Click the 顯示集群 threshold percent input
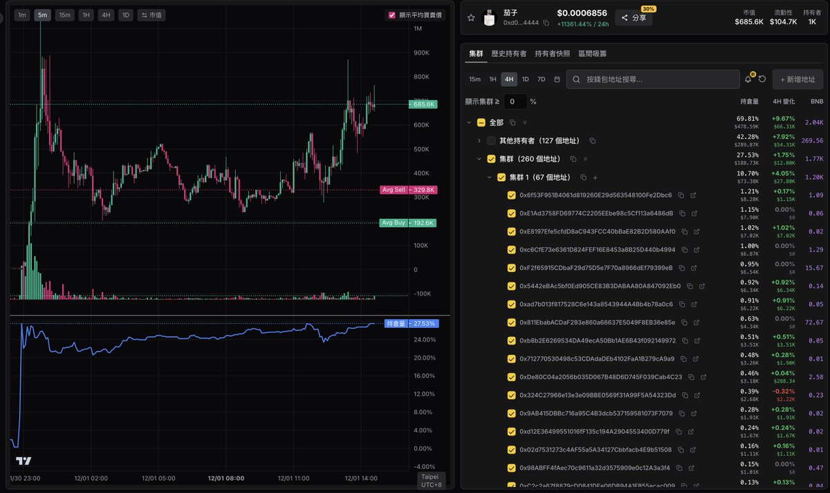Viewport: 830px width, 493px height. (514, 101)
